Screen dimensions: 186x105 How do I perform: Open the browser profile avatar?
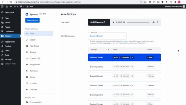point(179,2)
